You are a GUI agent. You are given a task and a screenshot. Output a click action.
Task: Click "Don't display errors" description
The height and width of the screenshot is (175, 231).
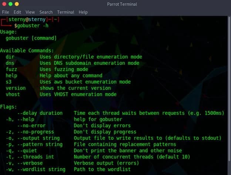(102, 126)
